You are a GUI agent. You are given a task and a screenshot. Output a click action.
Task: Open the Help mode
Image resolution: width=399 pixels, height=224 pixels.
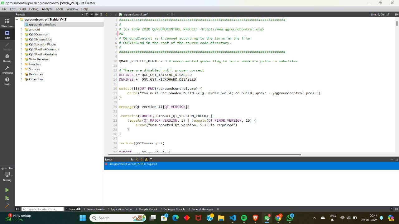click(x=7, y=81)
